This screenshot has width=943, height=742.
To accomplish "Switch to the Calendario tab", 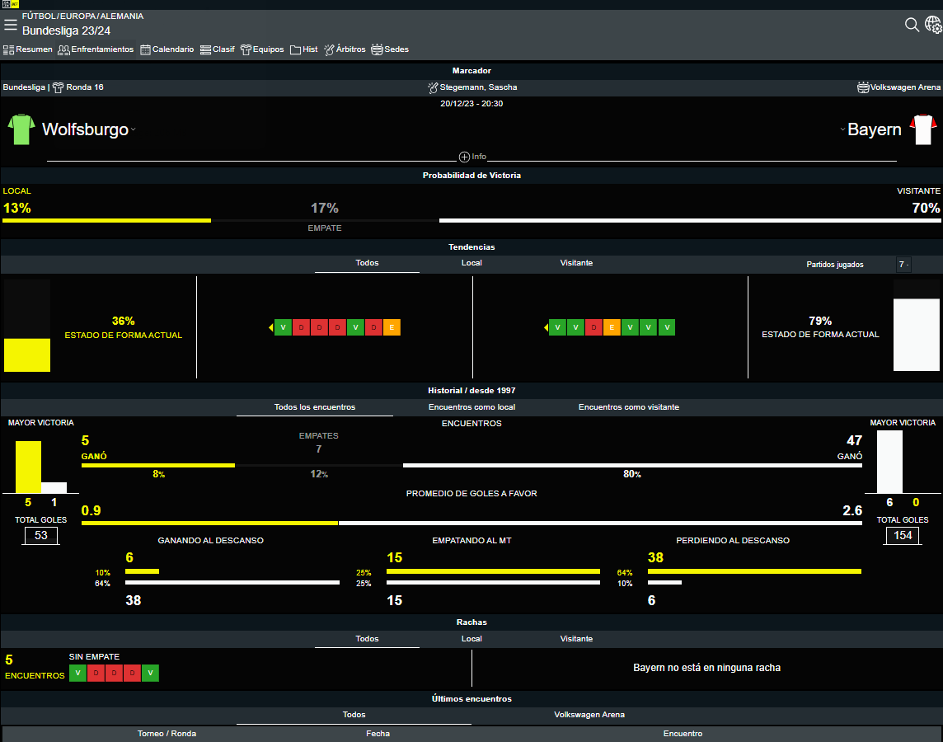I will (x=167, y=49).
